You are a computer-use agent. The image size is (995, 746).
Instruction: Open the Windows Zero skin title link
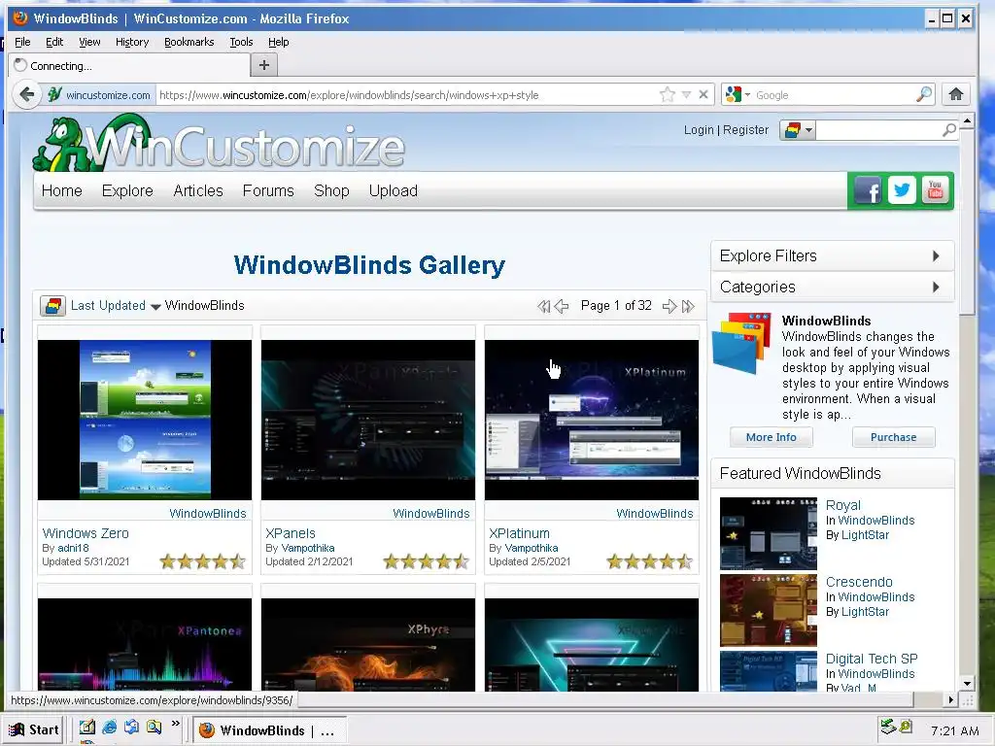tap(86, 533)
